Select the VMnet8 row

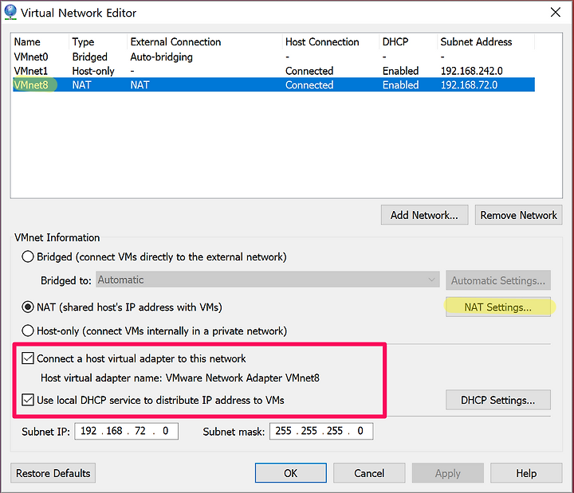[x=273, y=85]
